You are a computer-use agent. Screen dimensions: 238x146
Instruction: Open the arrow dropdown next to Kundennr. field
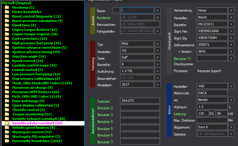(158, 17)
